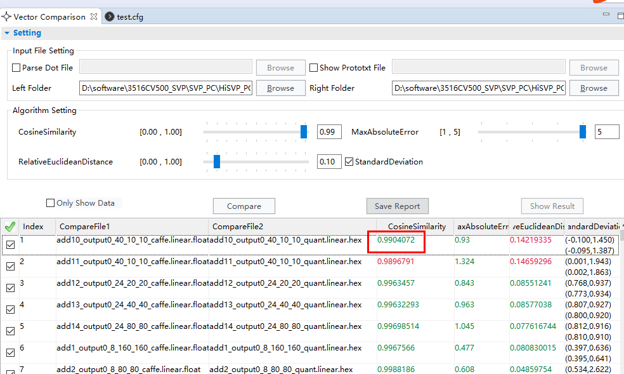Open the test.cfg tab
Viewport: 624px width, 374px height.
pos(130,17)
